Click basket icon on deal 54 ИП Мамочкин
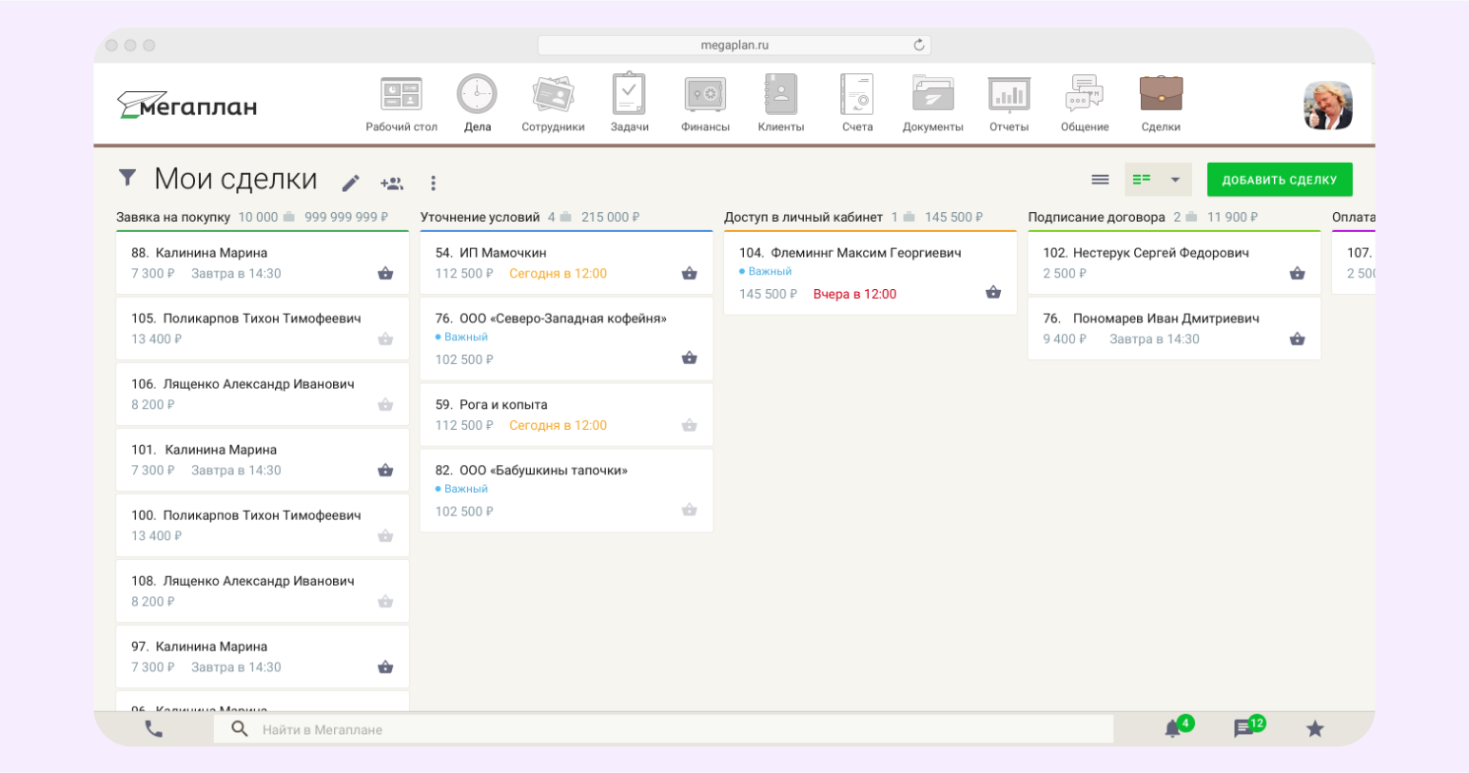Viewport: 1469px width, 773px height. pyautogui.click(x=690, y=274)
